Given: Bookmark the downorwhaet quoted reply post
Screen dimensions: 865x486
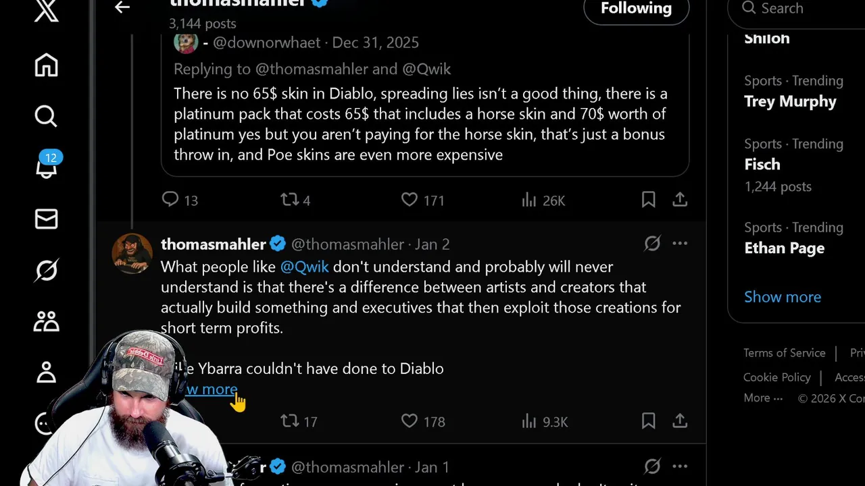Looking at the screenshot, I should pos(648,200).
